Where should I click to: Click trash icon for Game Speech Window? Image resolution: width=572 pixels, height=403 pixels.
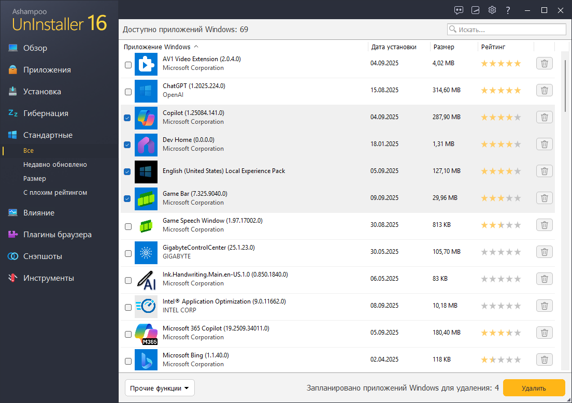coord(544,225)
